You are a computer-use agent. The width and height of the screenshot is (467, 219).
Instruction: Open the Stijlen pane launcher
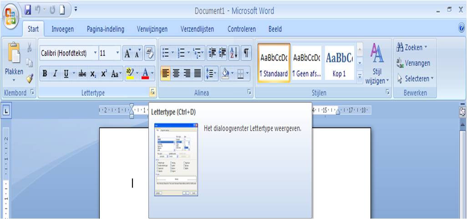click(388, 92)
